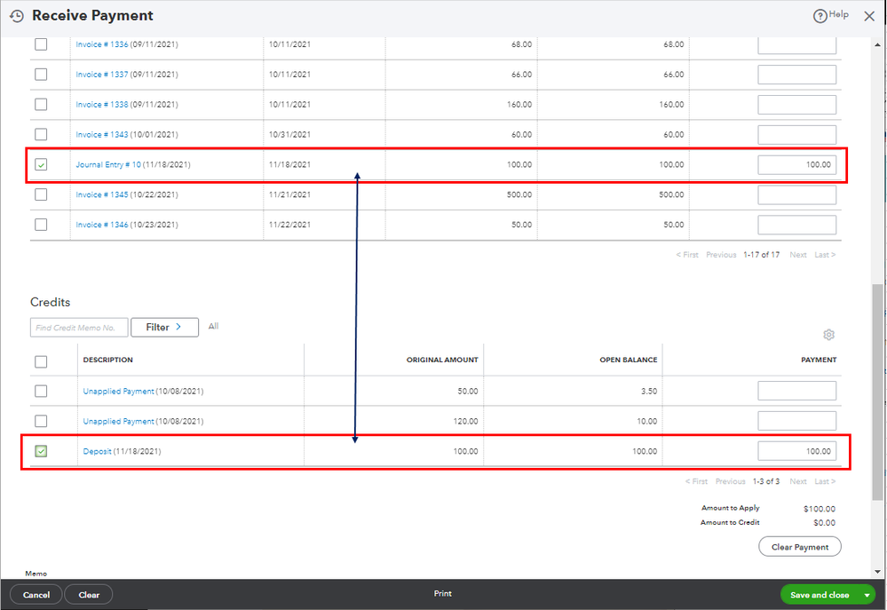This screenshot has width=887, height=610.
Task: Open the Help question mark icon
Action: pyautogui.click(x=820, y=16)
